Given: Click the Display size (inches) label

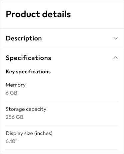Looking at the screenshot, I should click(x=29, y=133).
